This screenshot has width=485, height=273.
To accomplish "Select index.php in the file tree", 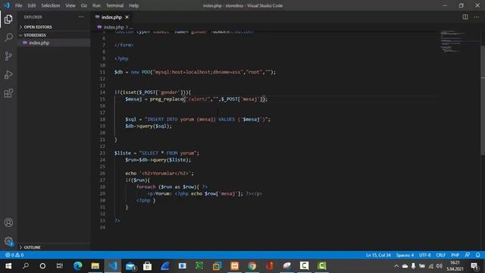I will point(39,42).
